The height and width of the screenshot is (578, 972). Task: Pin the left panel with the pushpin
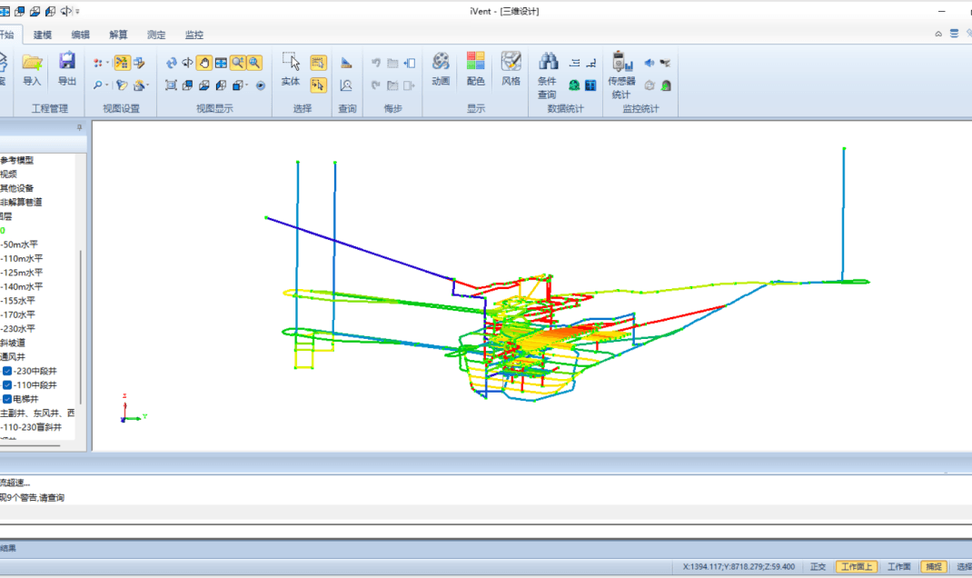pyautogui.click(x=79, y=128)
